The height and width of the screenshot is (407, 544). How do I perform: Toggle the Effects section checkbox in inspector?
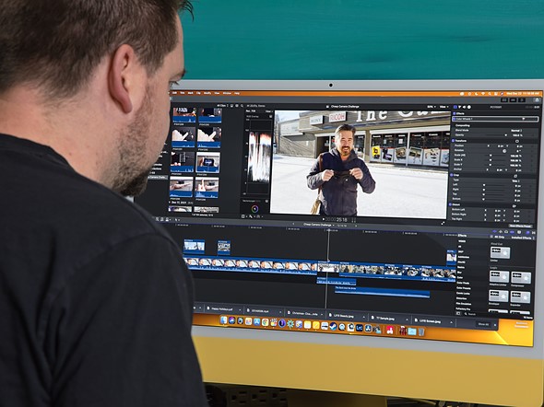455,113
